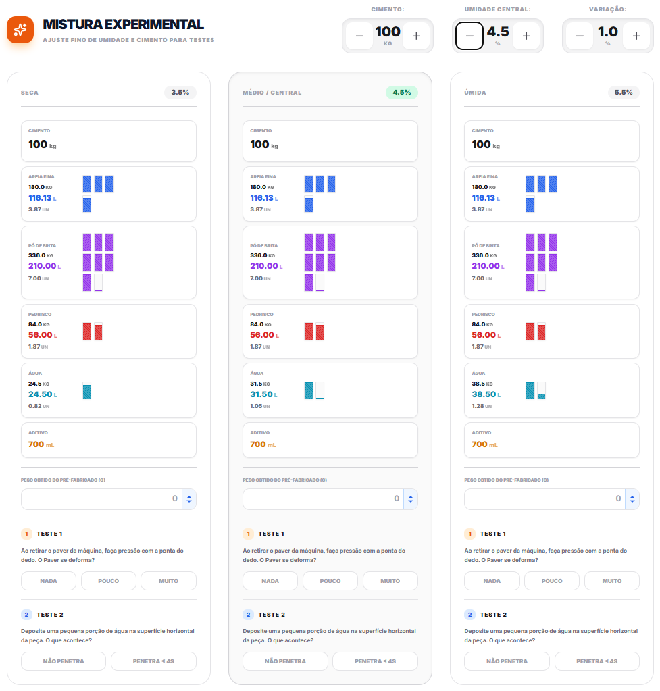
Task: Click the Seca prefabricated weight input
Action: (x=101, y=499)
